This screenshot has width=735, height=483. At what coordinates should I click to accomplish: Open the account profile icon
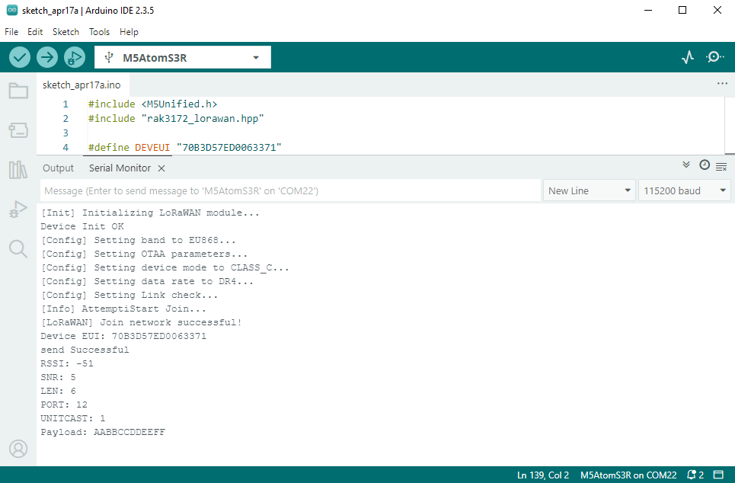tap(18, 449)
